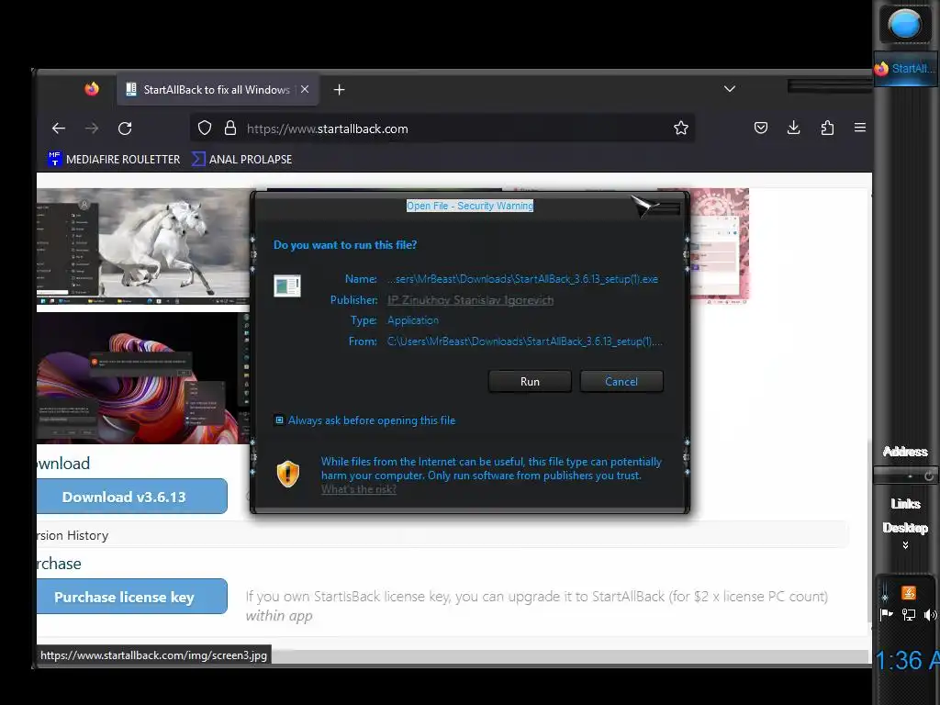This screenshot has width=940, height=705.
Task: View site security padlock info
Action: point(230,129)
